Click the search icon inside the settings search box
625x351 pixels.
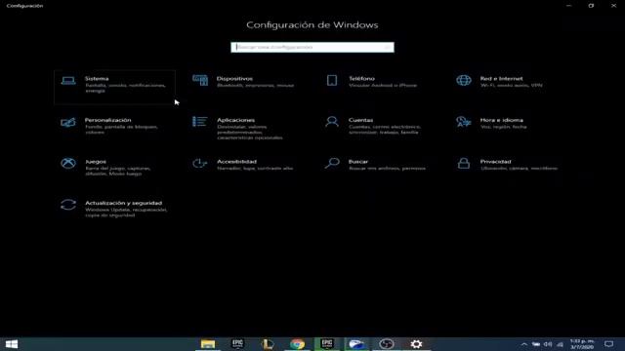tap(388, 48)
